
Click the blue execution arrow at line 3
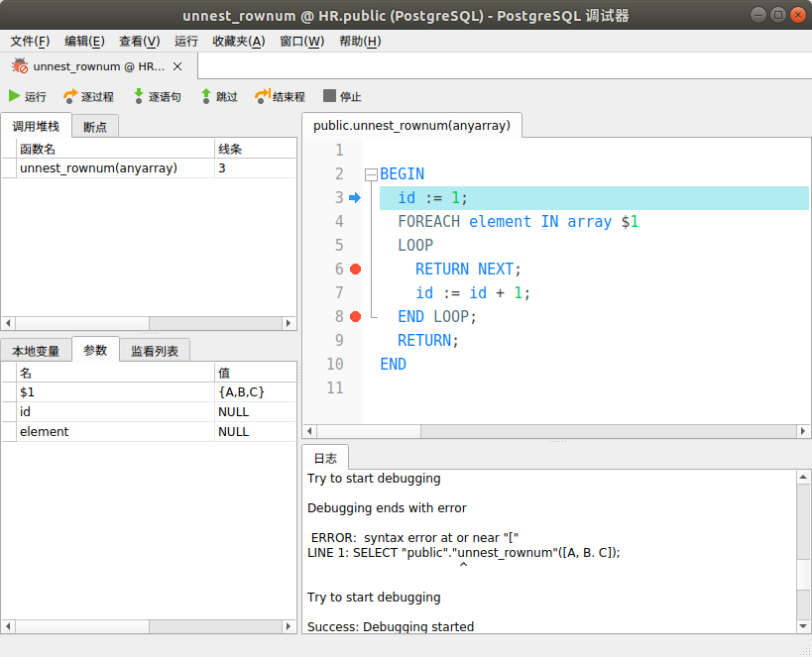pyautogui.click(x=355, y=197)
